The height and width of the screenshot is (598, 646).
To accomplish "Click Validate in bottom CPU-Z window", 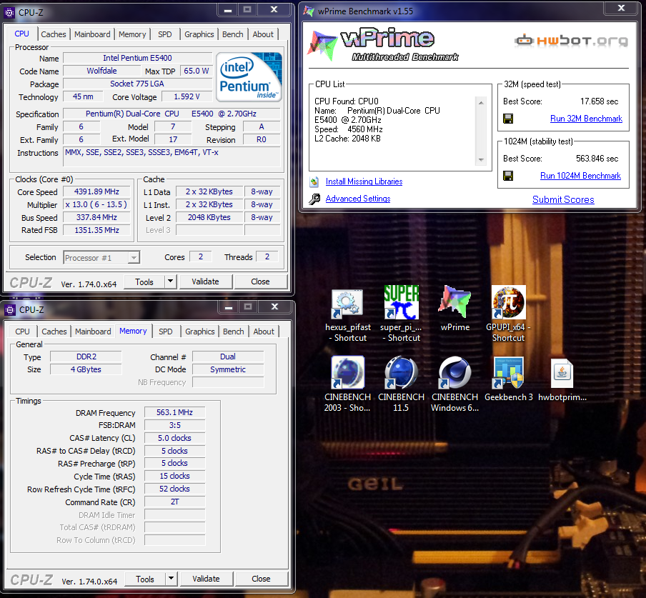I will (x=207, y=579).
